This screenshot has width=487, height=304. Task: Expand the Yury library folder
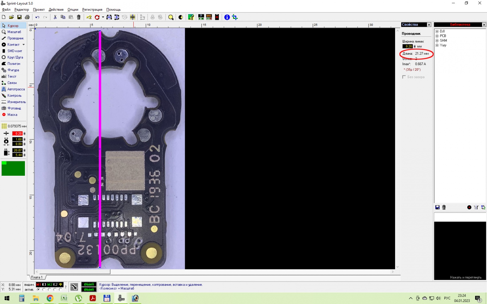click(437, 45)
